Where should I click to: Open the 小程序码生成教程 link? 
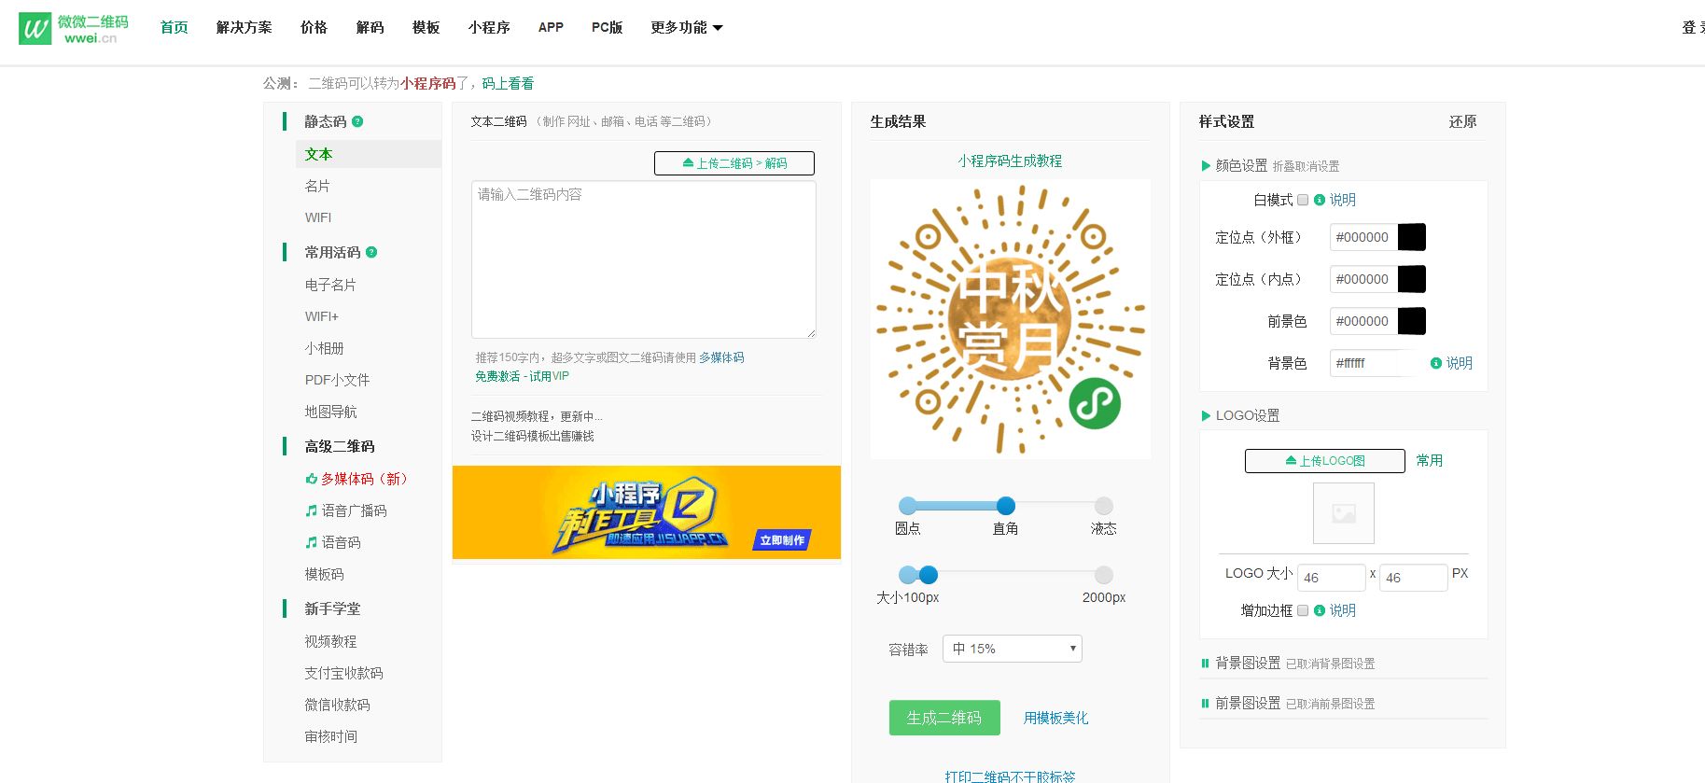1010,161
